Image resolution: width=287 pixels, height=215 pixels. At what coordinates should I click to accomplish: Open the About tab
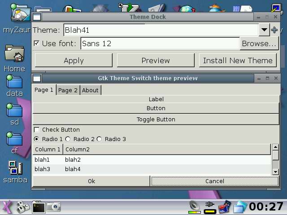[x=90, y=90]
